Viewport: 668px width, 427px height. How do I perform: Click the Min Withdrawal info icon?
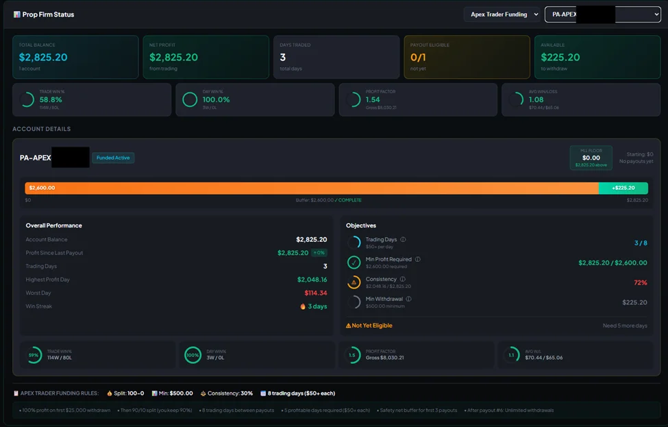pos(408,299)
